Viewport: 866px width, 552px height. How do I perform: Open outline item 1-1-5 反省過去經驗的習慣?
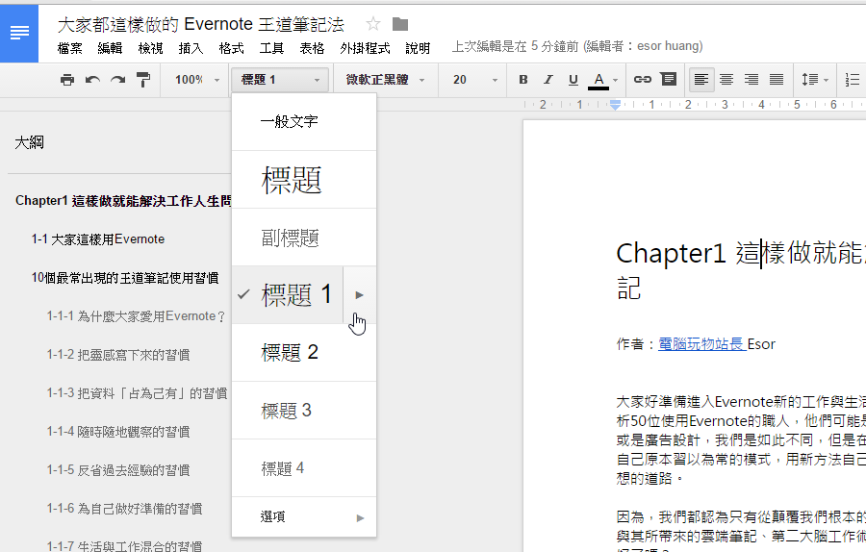click(118, 470)
